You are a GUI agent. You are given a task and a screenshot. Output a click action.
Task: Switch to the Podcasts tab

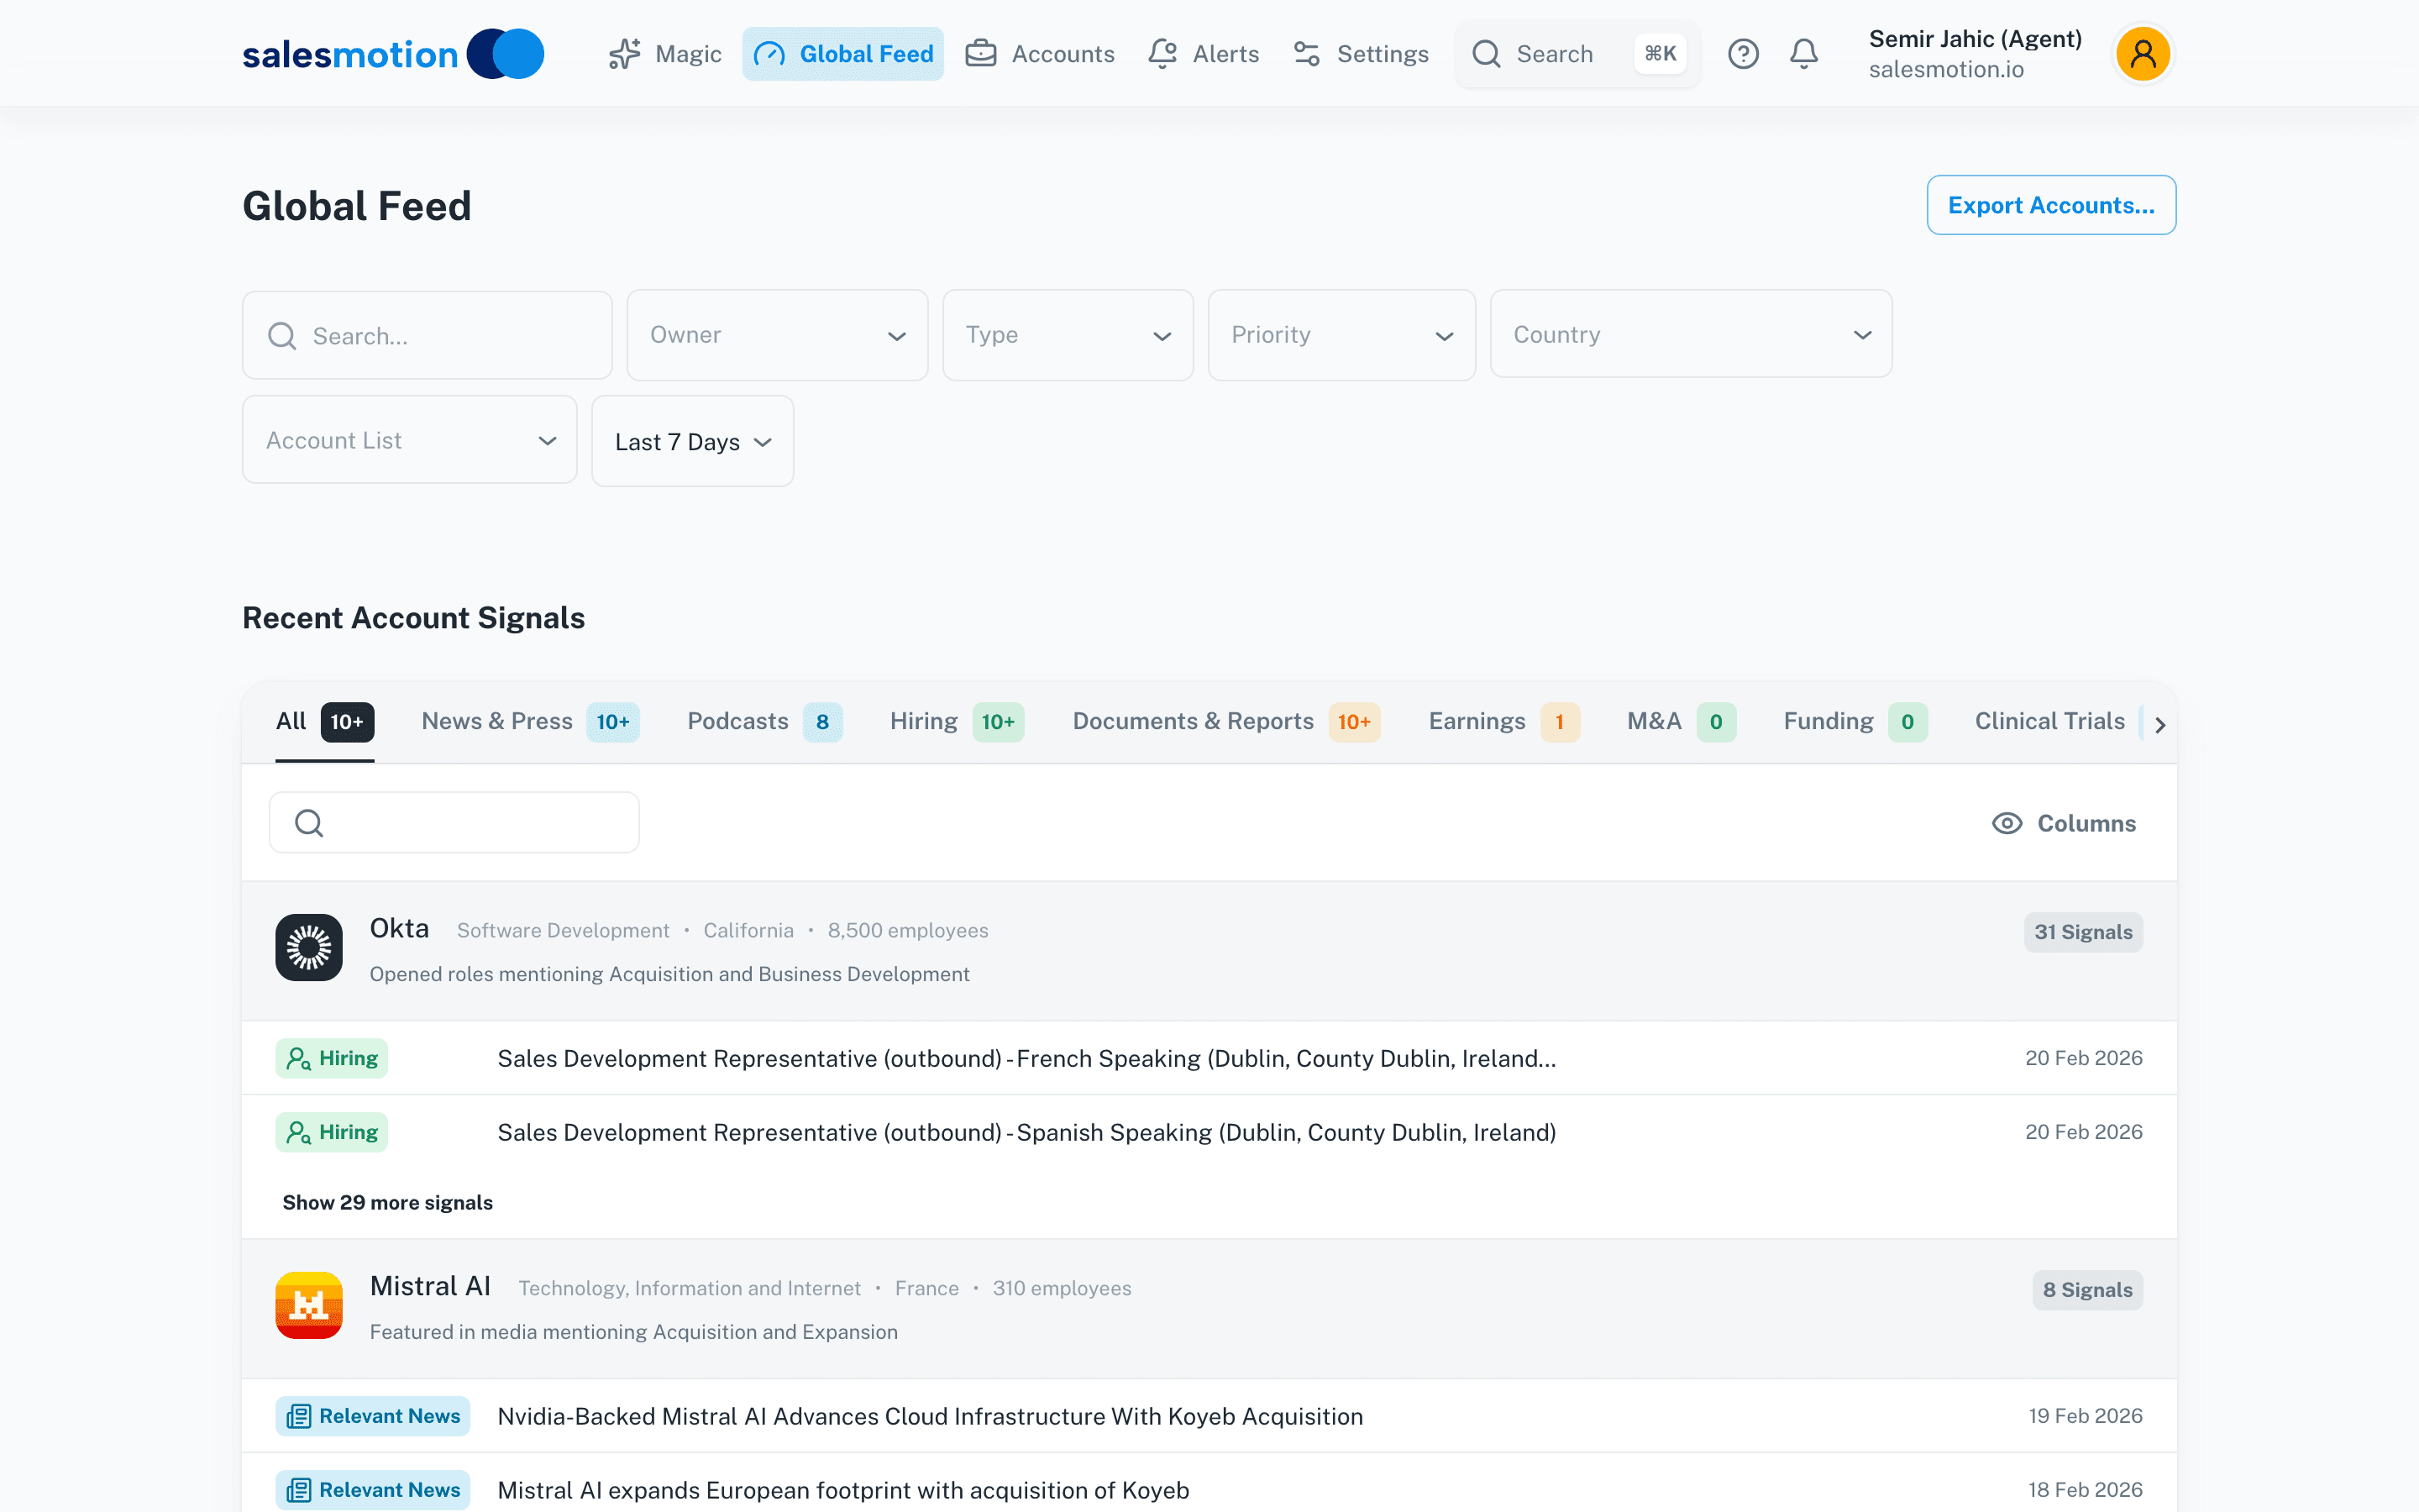click(x=764, y=722)
